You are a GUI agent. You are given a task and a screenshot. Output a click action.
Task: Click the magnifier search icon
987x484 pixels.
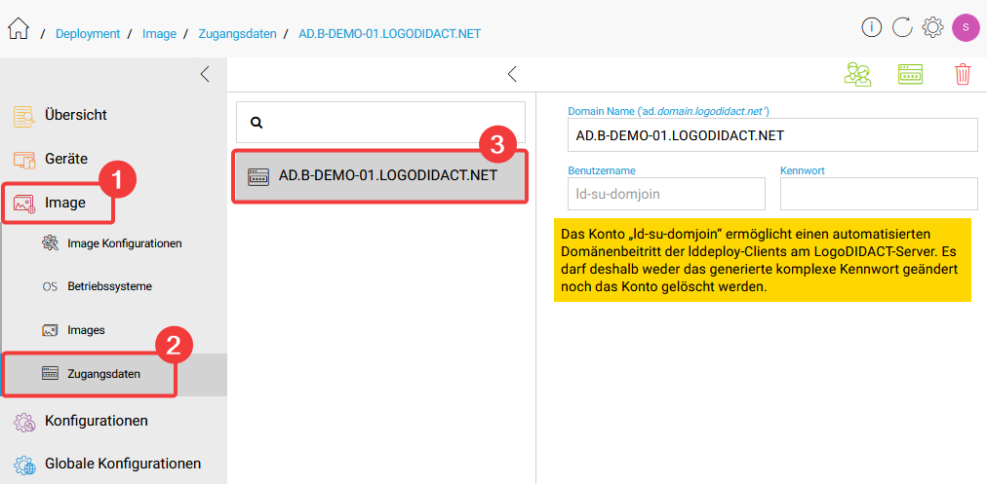tap(257, 123)
